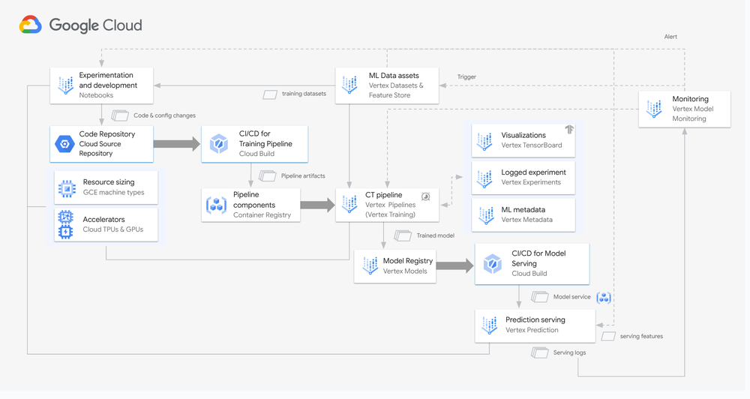Select the ML Data assets title
The height and width of the screenshot is (399, 750).
pyautogui.click(x=394, y=75)
